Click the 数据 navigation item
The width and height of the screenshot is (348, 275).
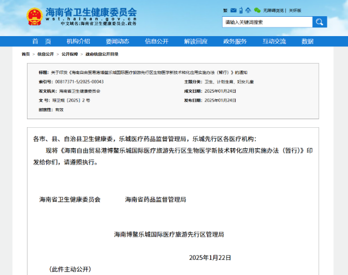coord(307,42)
